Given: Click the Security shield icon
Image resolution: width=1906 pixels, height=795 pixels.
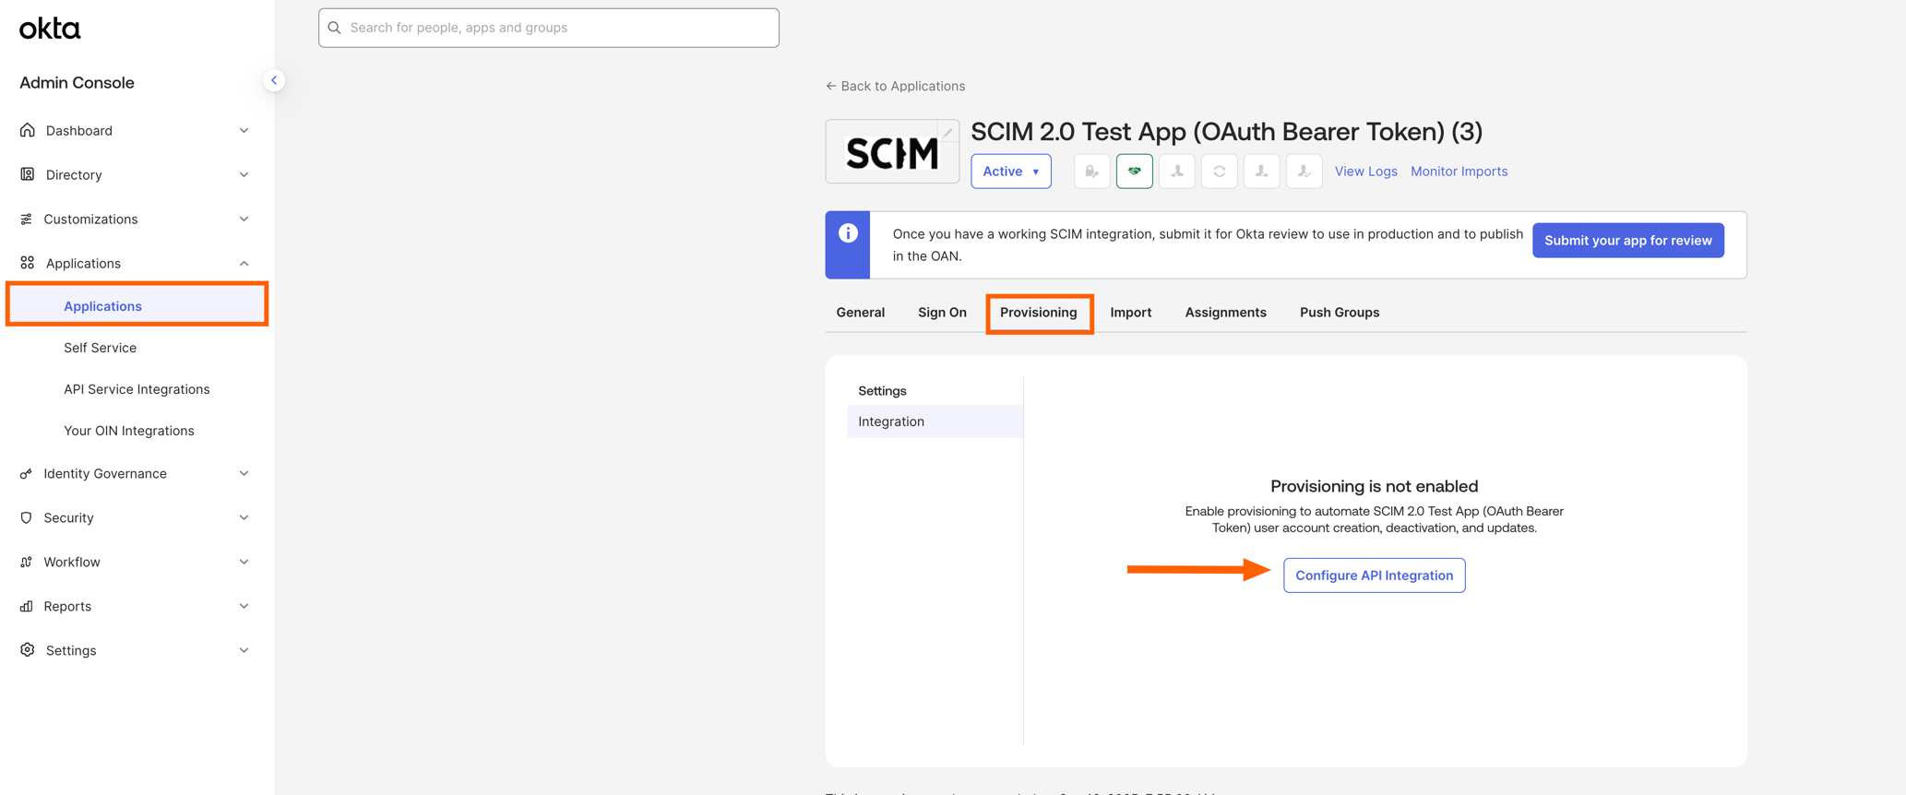Looking at the screenshot, I should 26,517.
